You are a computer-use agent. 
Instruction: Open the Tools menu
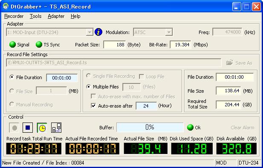[x=35, y=16]
